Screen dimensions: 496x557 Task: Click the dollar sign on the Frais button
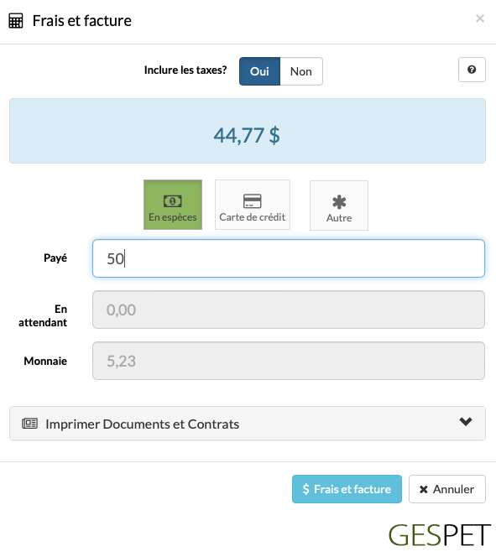[305, 489]
